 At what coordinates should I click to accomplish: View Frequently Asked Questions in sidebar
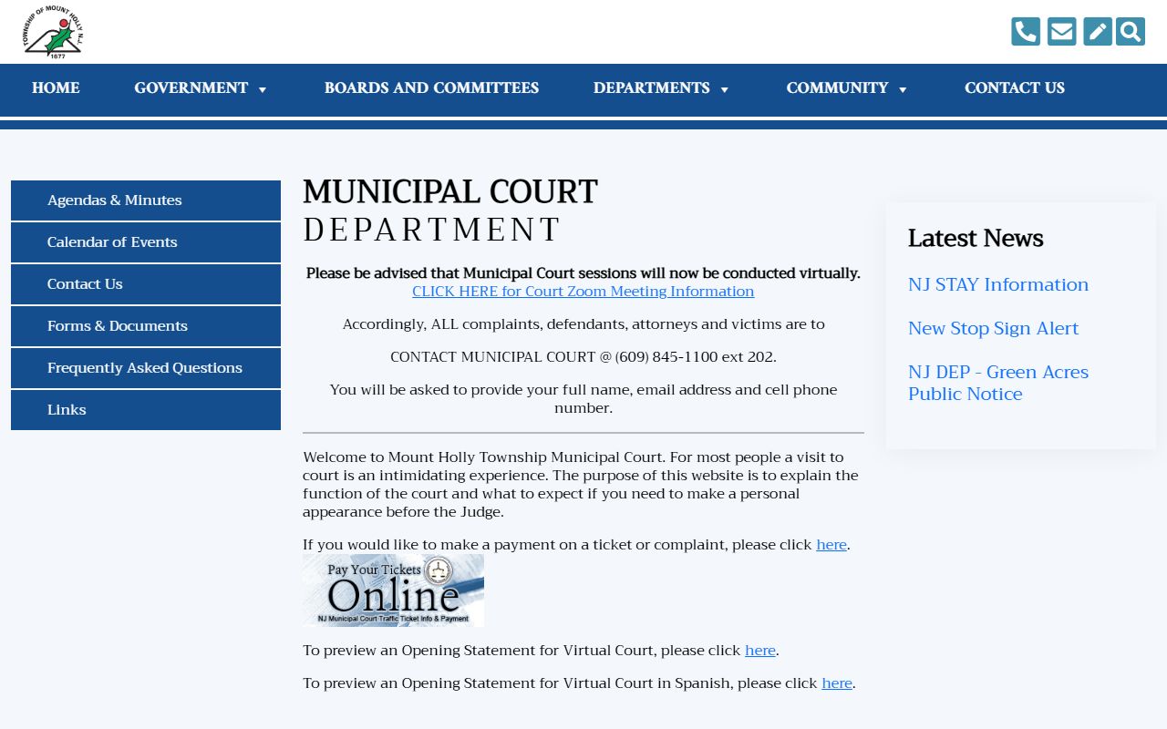[146, 368]
